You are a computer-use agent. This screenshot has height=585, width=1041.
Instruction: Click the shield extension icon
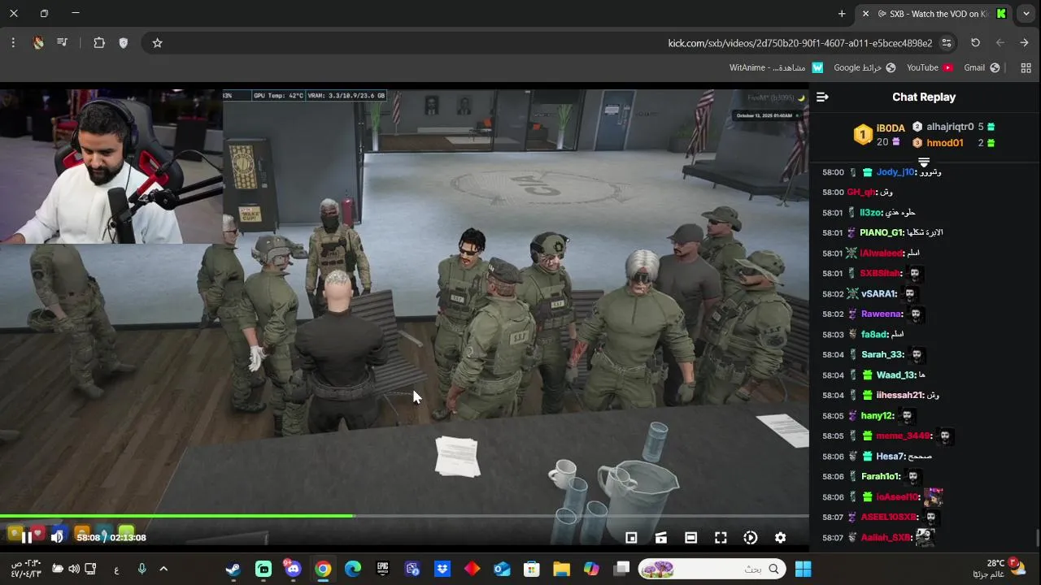(x=124, y=43)
